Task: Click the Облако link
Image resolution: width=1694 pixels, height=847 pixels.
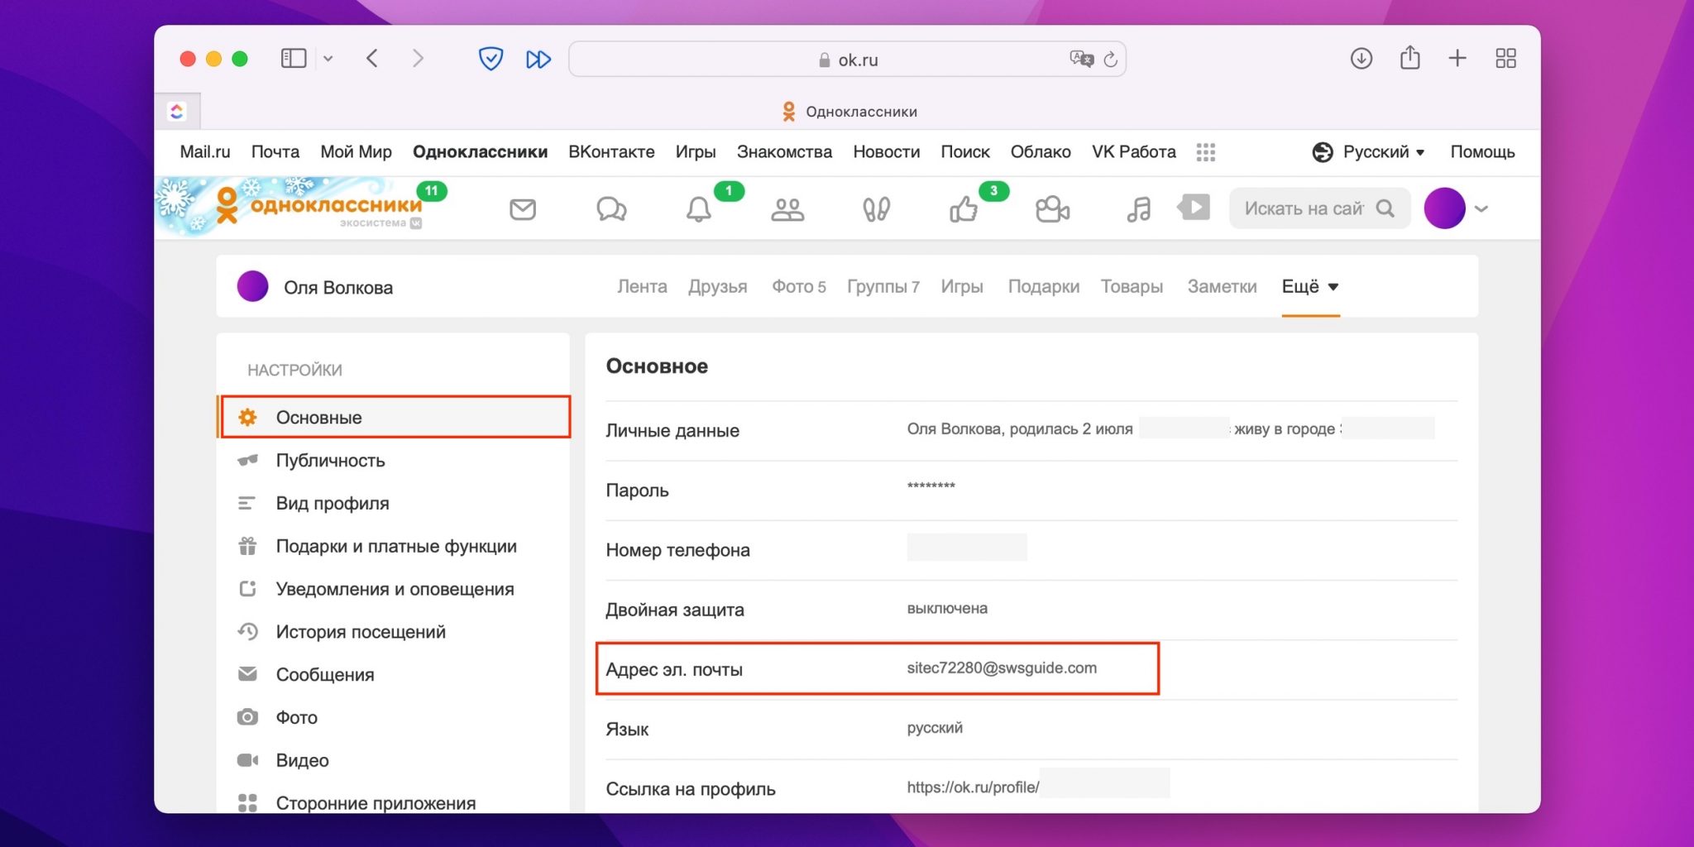Action: [1041, 152]
